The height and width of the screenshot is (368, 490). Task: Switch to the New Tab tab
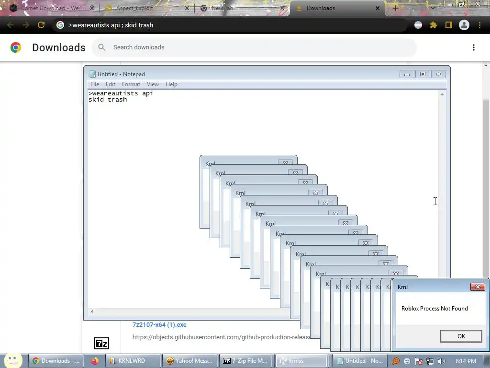[242, 8]
